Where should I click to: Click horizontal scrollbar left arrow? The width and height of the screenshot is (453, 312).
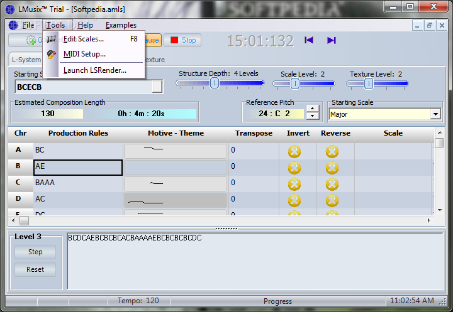coord(13,220)
